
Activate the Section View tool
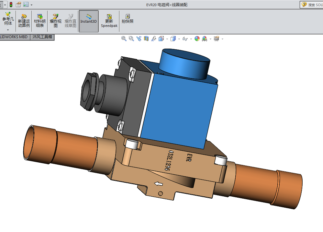[146, 39]
